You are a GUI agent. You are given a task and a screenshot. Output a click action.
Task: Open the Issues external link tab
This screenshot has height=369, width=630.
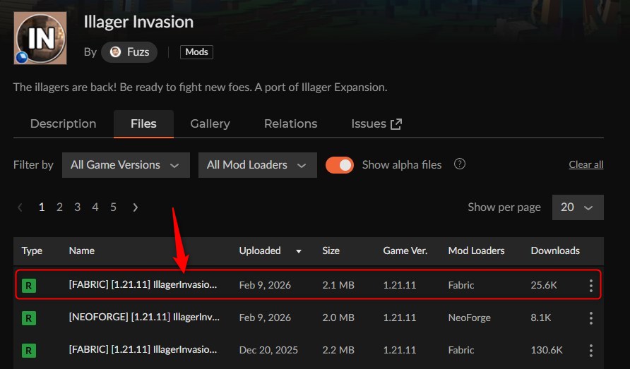pyautogui.click(x=376, y=123)
